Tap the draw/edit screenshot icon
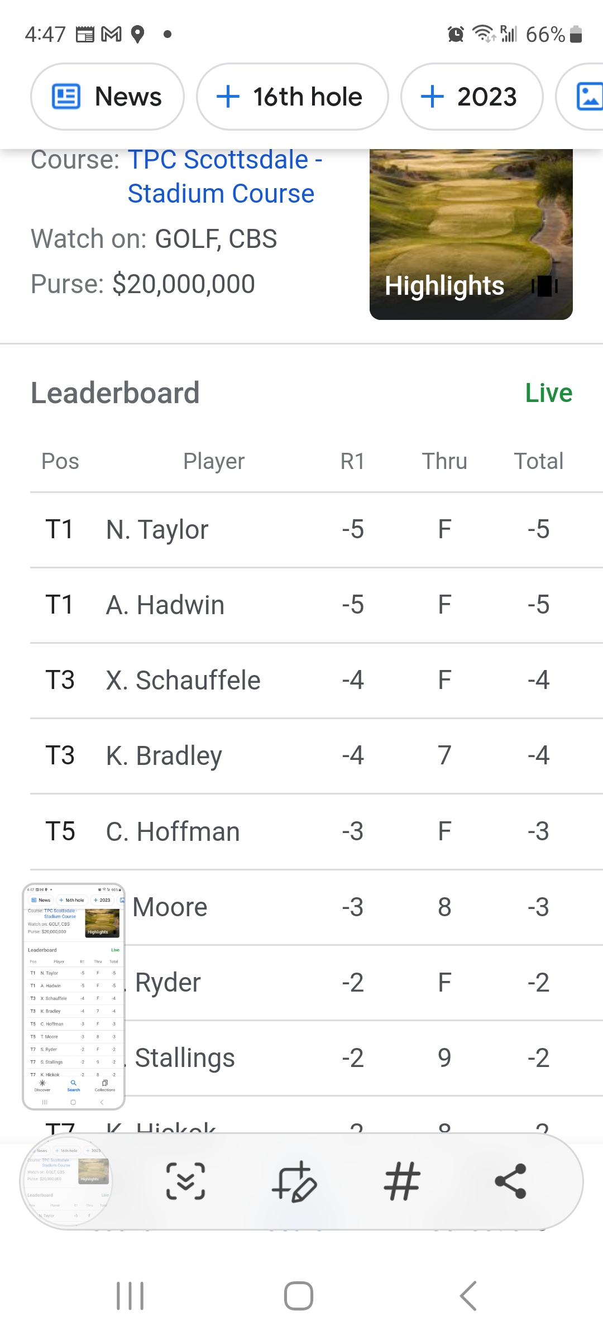Screen dimensions: 603x1340 click(294, 1181)
